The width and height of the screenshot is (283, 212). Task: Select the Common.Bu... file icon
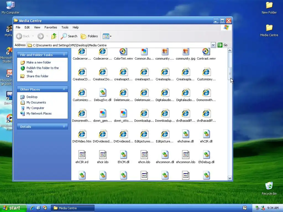[144, 52]
